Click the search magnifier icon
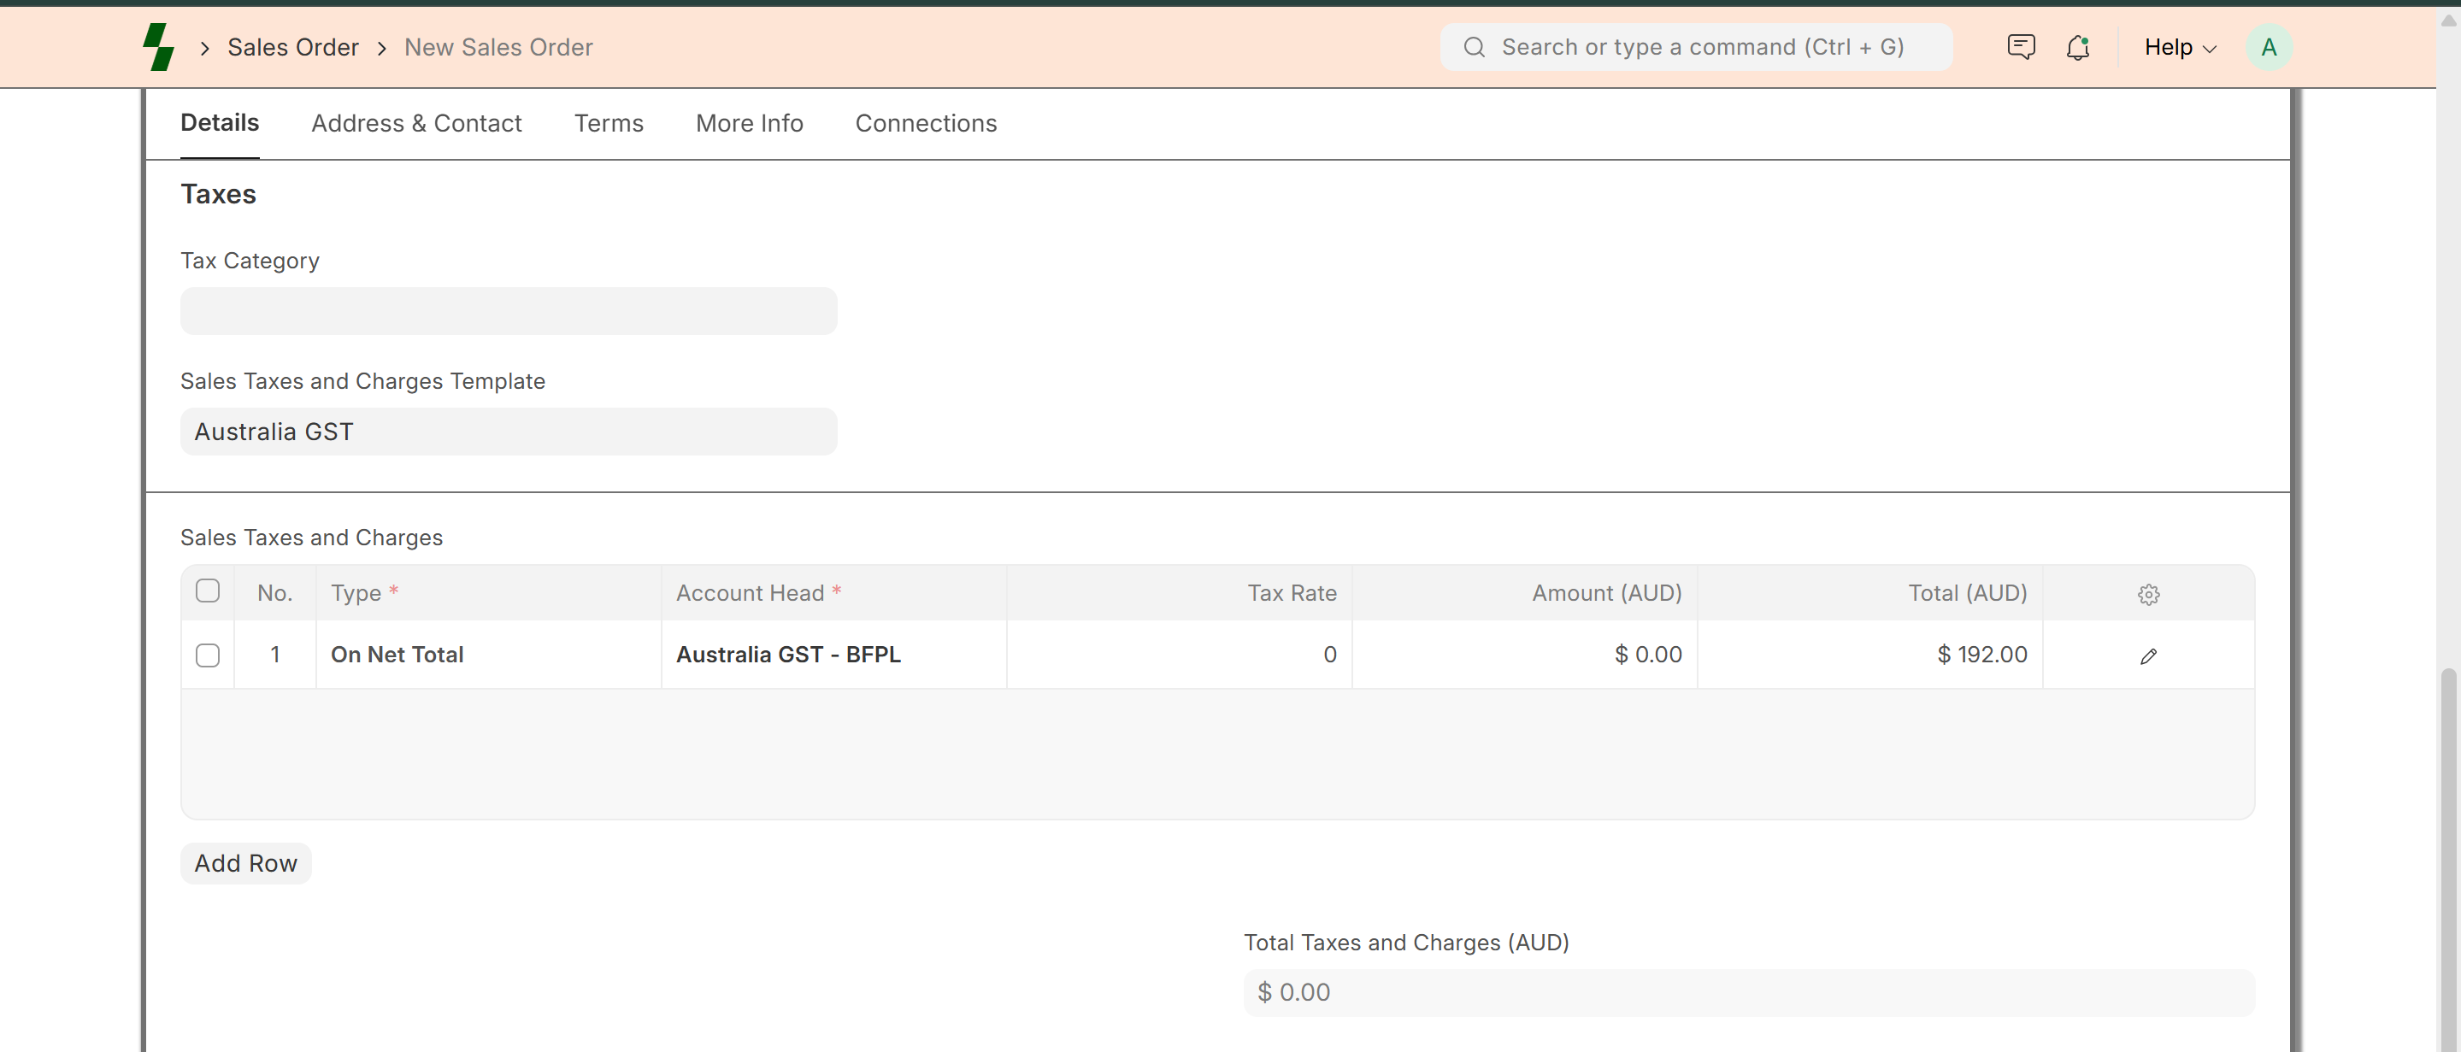The image size is (2461, 1052). pyautogui.click(x=1474, y=47)
